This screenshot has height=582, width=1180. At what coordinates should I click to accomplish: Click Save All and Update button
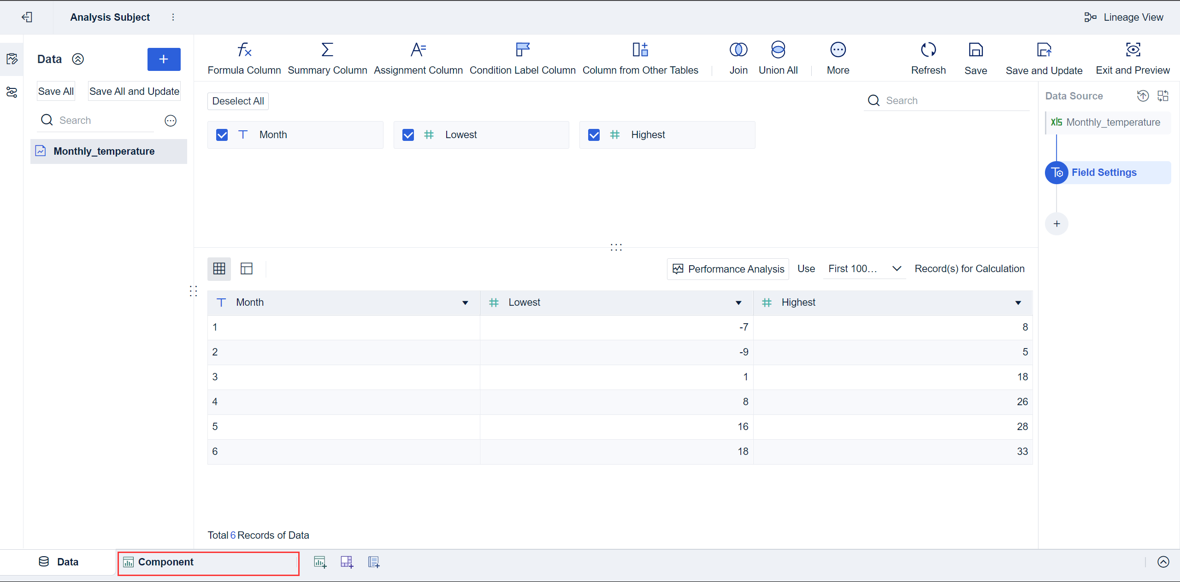(x=134, y=91)
